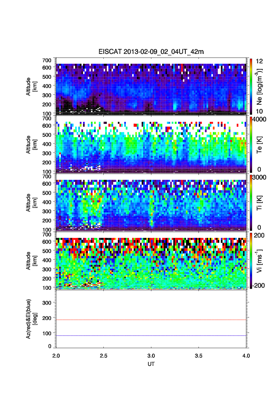
Task: Click the Altitude [km] label of Ne panel
Action: point(32,86)
